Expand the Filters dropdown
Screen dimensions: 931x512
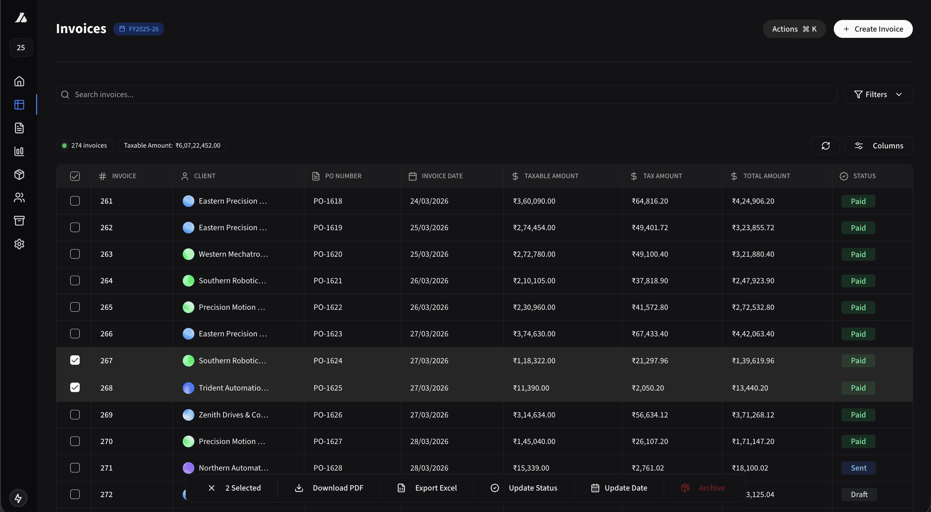(x=878, y=95)
